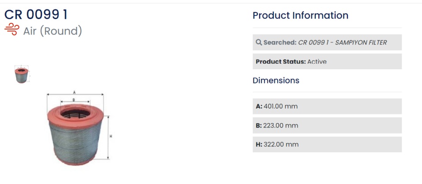422x184 pixels.
Task: Click the Product Information heading
Action: pyautogui.click(x=300, y=15)
